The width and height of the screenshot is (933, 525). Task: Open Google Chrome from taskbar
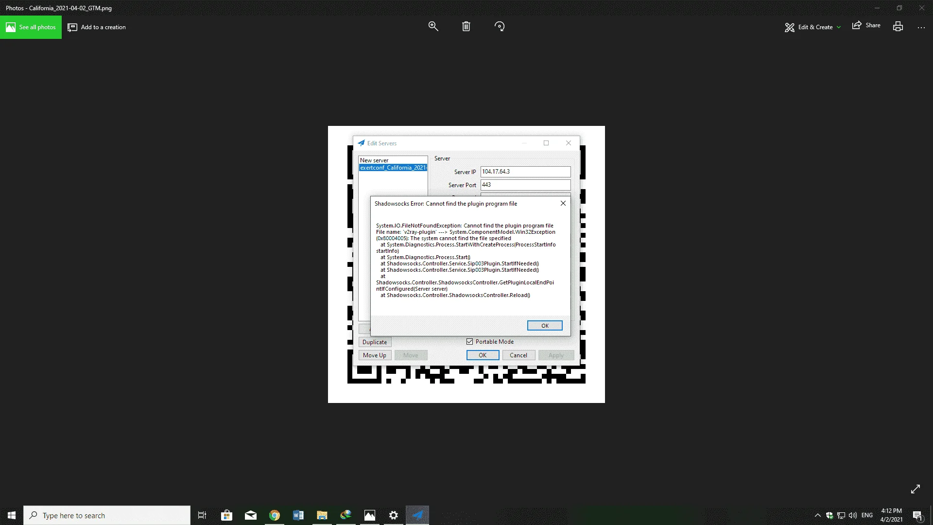275,515
